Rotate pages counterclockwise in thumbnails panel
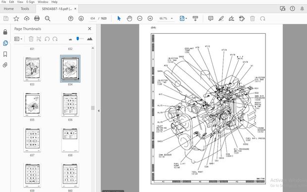 tap(47, 39)
